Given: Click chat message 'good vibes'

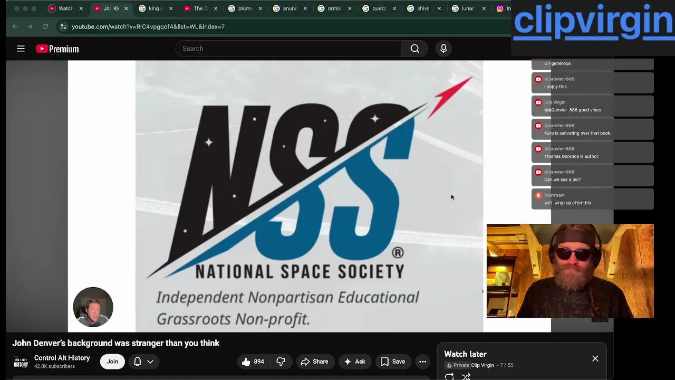Looking at the screenshot, I should tap(573, 110).
